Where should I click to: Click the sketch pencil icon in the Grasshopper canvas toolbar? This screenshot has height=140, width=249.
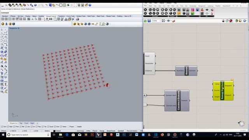pos(174,21)
